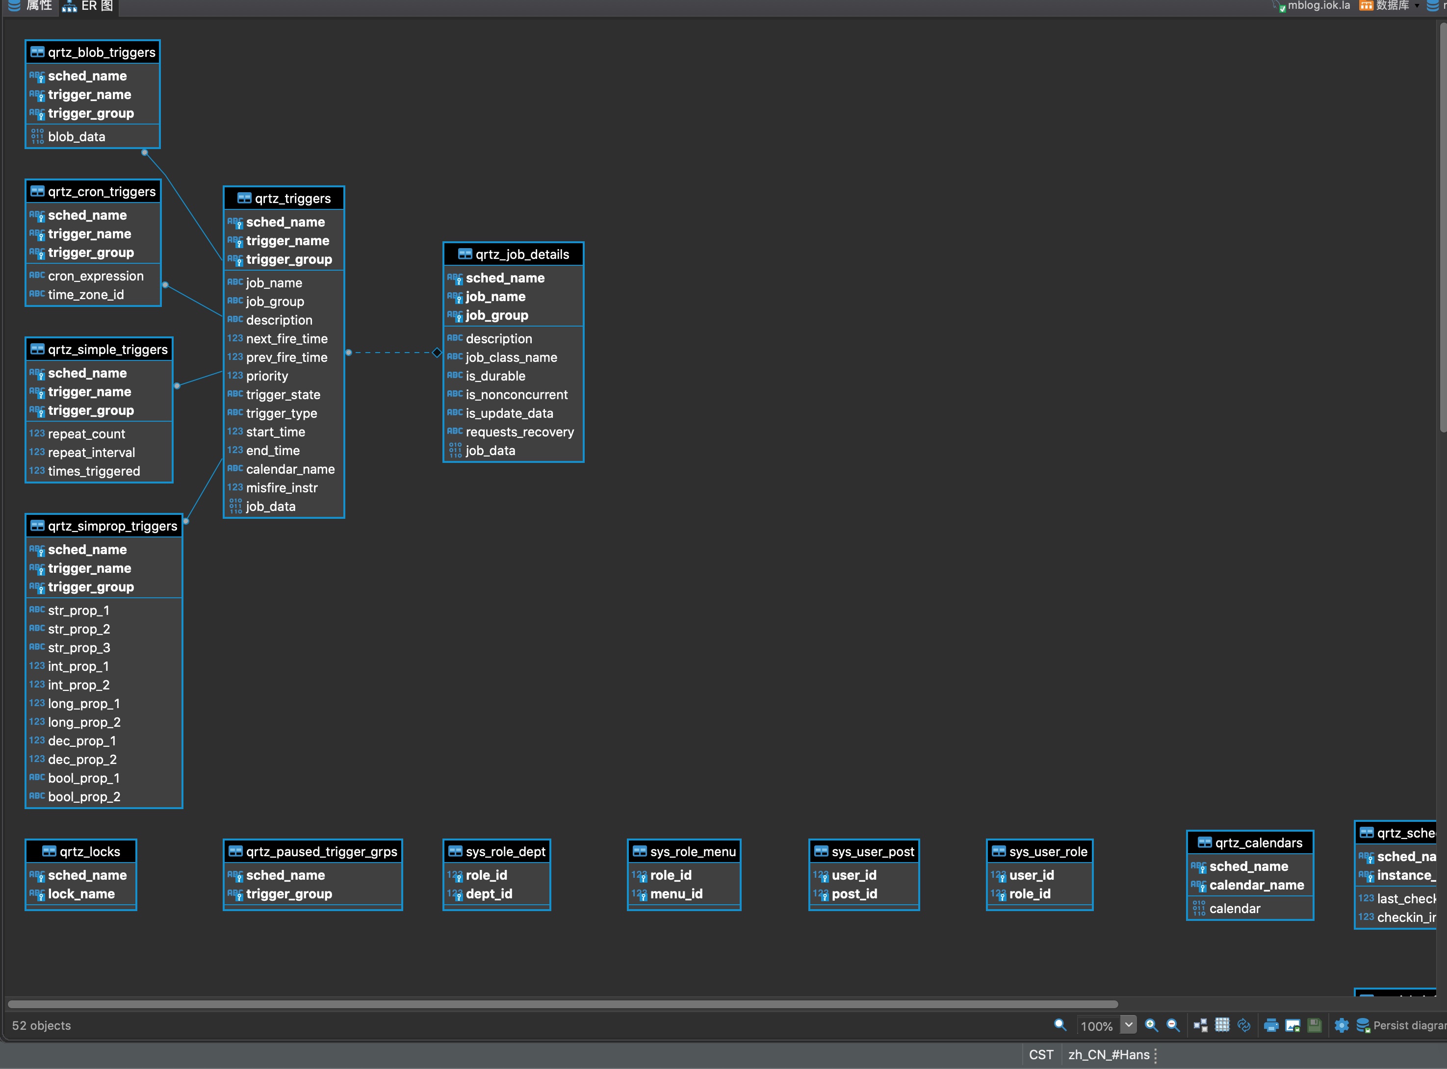Viewport: 1447px width, 1069px height.
Task: Click blob_data column in qrtz_blob_triggers
Action: click(x=93, y=136)
